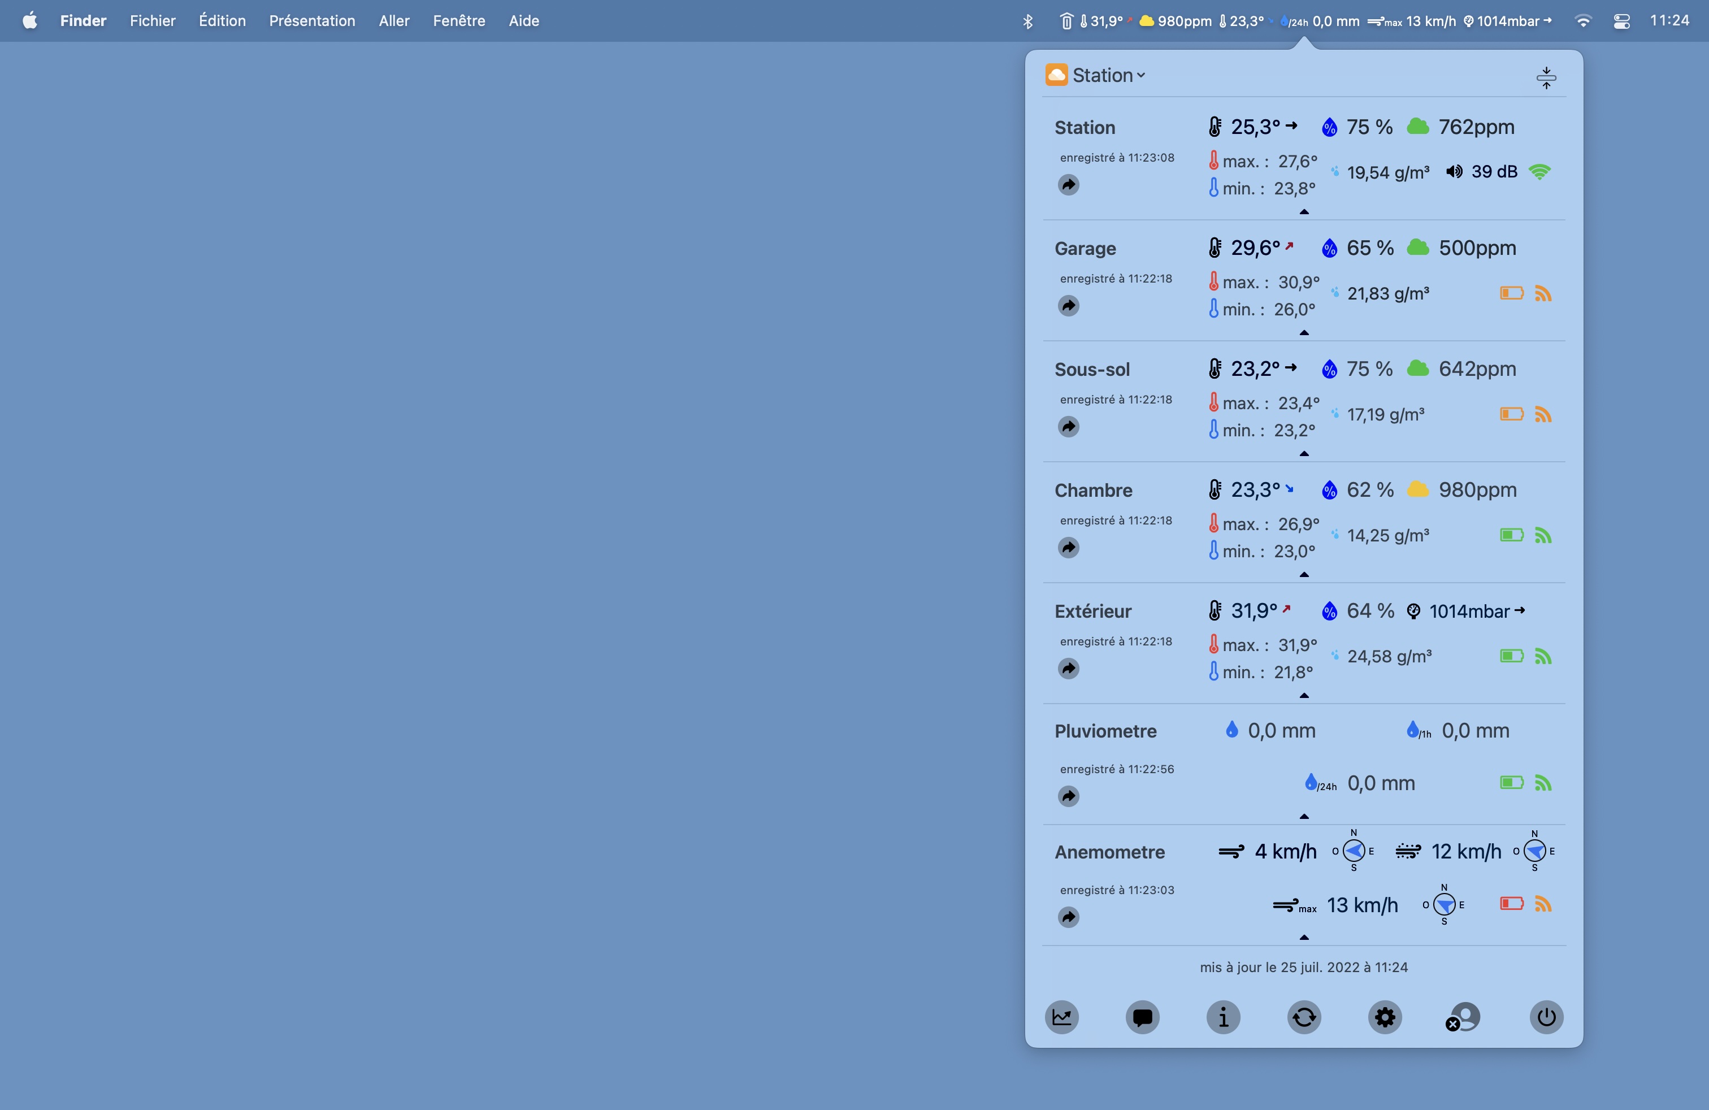Click the speech bubble message icon
This screenshot has width=1709, height=1110.
[1143, 1017]
